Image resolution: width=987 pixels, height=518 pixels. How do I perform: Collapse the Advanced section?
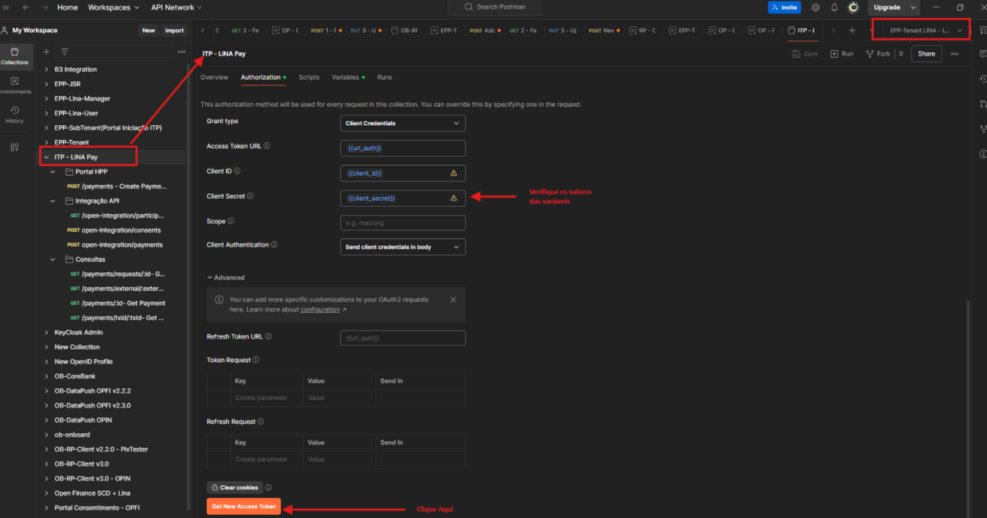[226, 278]
